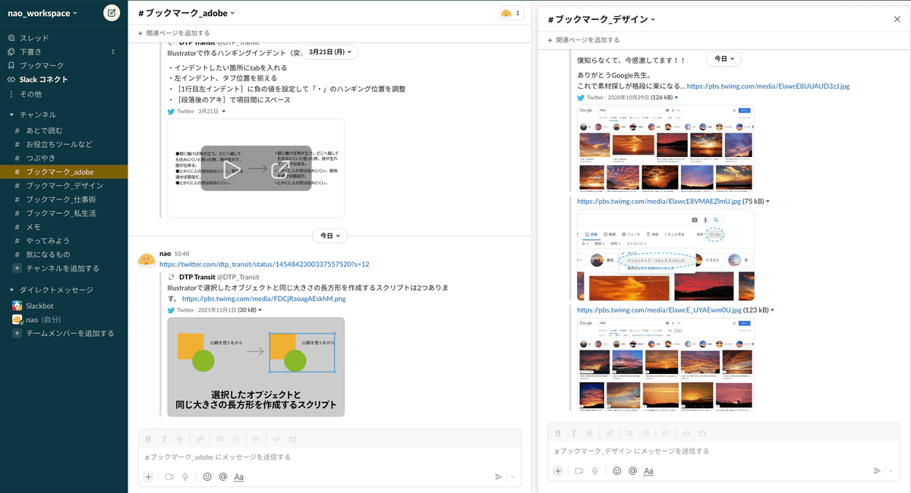Open the 3月21日 (月) date dropdown
911x493 pixels.
pyautogui.click(x=329, y=52)
